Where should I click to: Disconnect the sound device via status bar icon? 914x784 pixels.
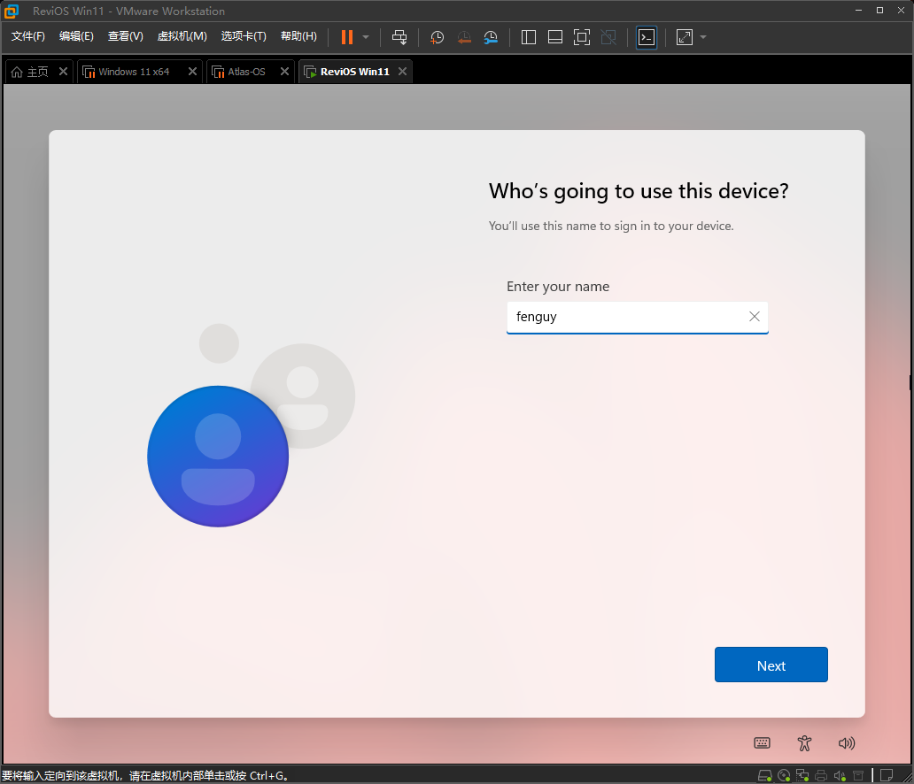click(840, 774)
